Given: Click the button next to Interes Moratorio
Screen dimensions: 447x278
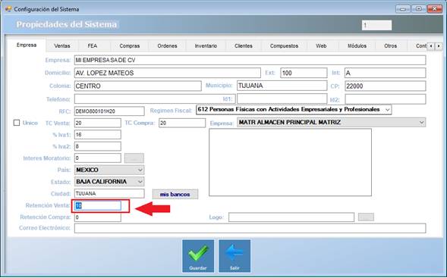Looking at the screenshot, I should tap(134, 158).
